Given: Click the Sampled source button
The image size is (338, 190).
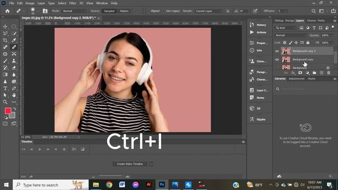Looking at the screenshot, I should tap(109, 11).
